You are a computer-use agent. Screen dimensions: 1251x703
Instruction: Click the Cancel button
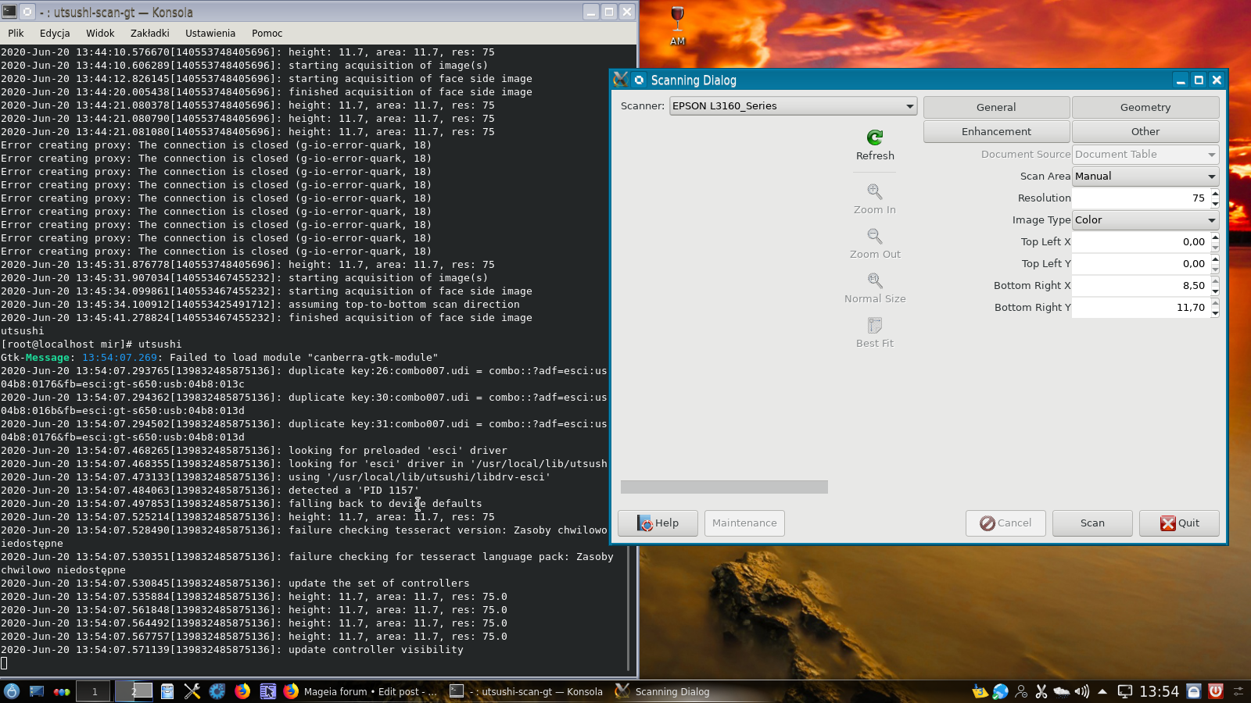(1005, 523)
